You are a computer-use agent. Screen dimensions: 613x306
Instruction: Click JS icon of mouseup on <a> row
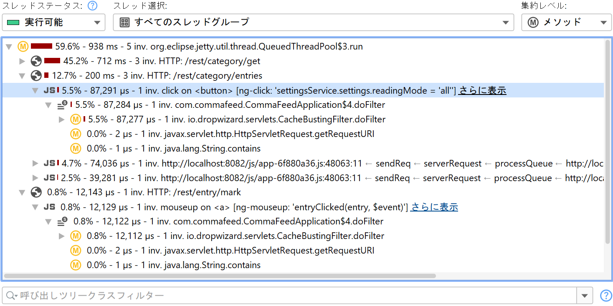point(49,207)
